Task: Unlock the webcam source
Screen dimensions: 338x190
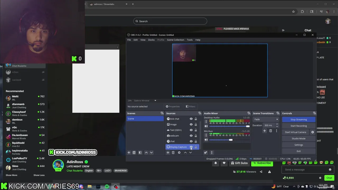Action: coord(196,136)
